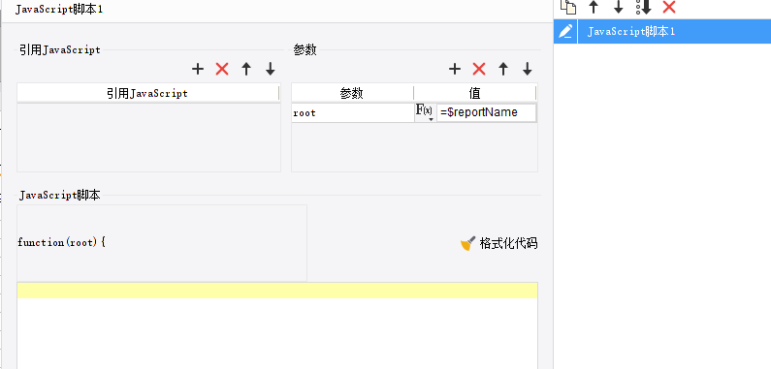Click pencil edit icon for JavaScript脚本1
771x369 pixels.
(x=565, y=31)
